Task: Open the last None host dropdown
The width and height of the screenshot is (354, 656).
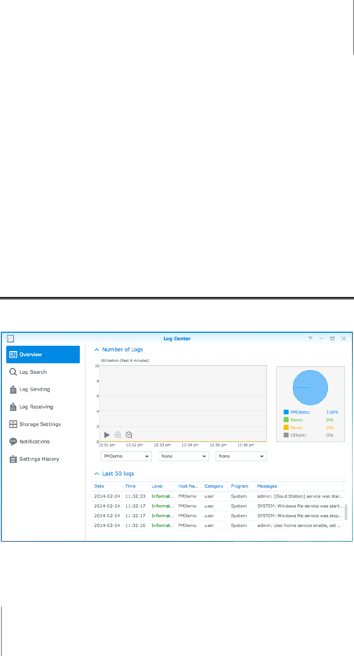Action: tap(241, 456)
